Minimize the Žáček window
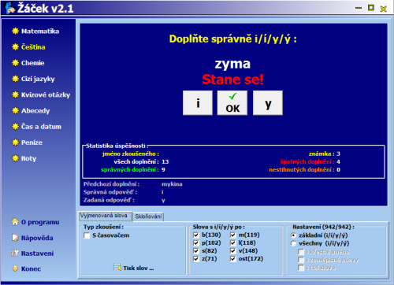 pos(359,8)
